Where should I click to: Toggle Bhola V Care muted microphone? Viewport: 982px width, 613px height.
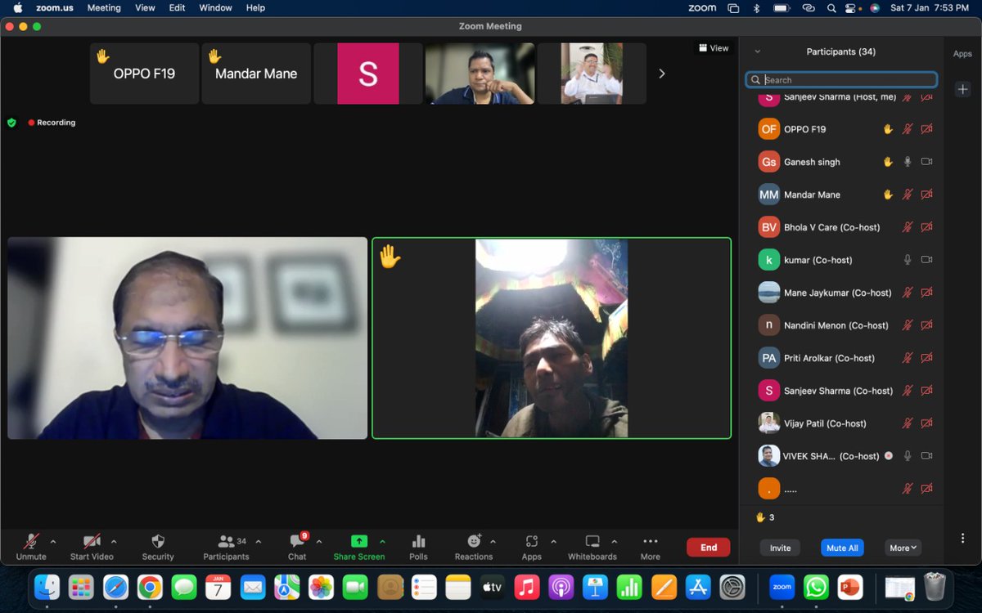coord(908,227)
